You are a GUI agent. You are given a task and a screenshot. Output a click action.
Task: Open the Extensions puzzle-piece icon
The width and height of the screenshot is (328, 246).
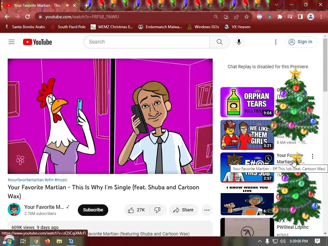280,17
